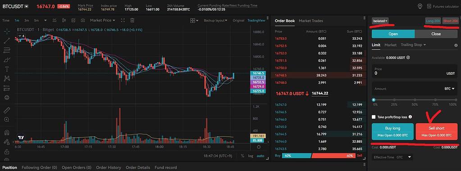461x171 pixels.
Task: Click the Long 20X leverage button
Action: point(433,21)
